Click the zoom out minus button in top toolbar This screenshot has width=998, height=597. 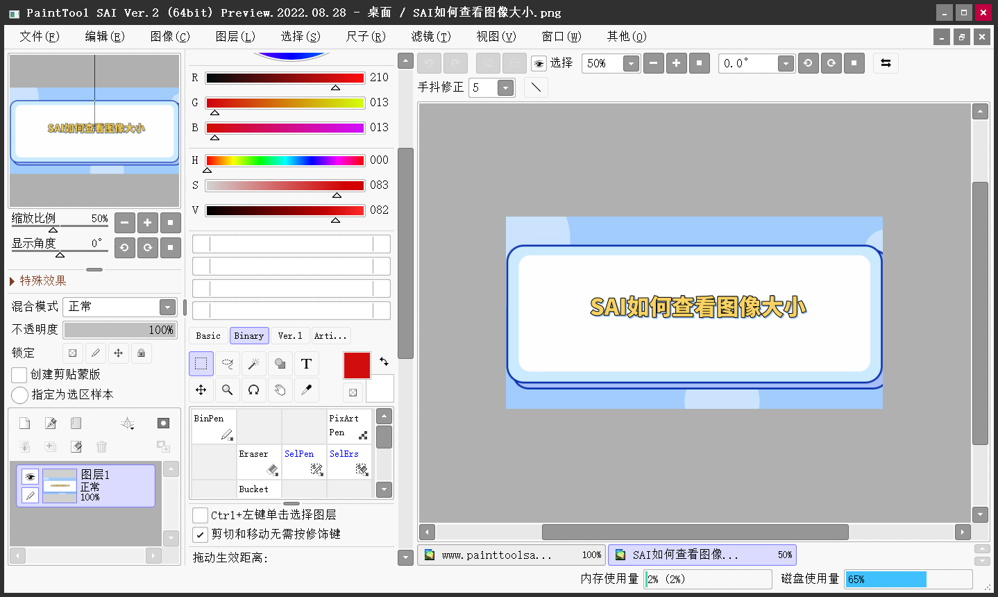(653, 63)
